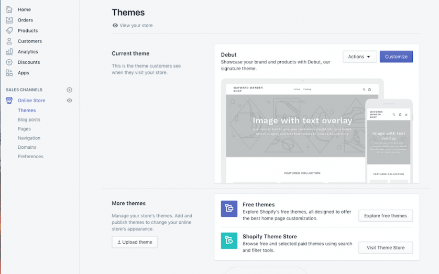Click Explore free themes button

[386, 216]
